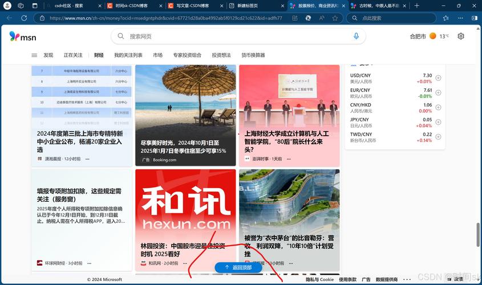Click the Copilot swirl icon in address bar
The height and width of the screenshot is (285, 482).
[x=308, y=18]
